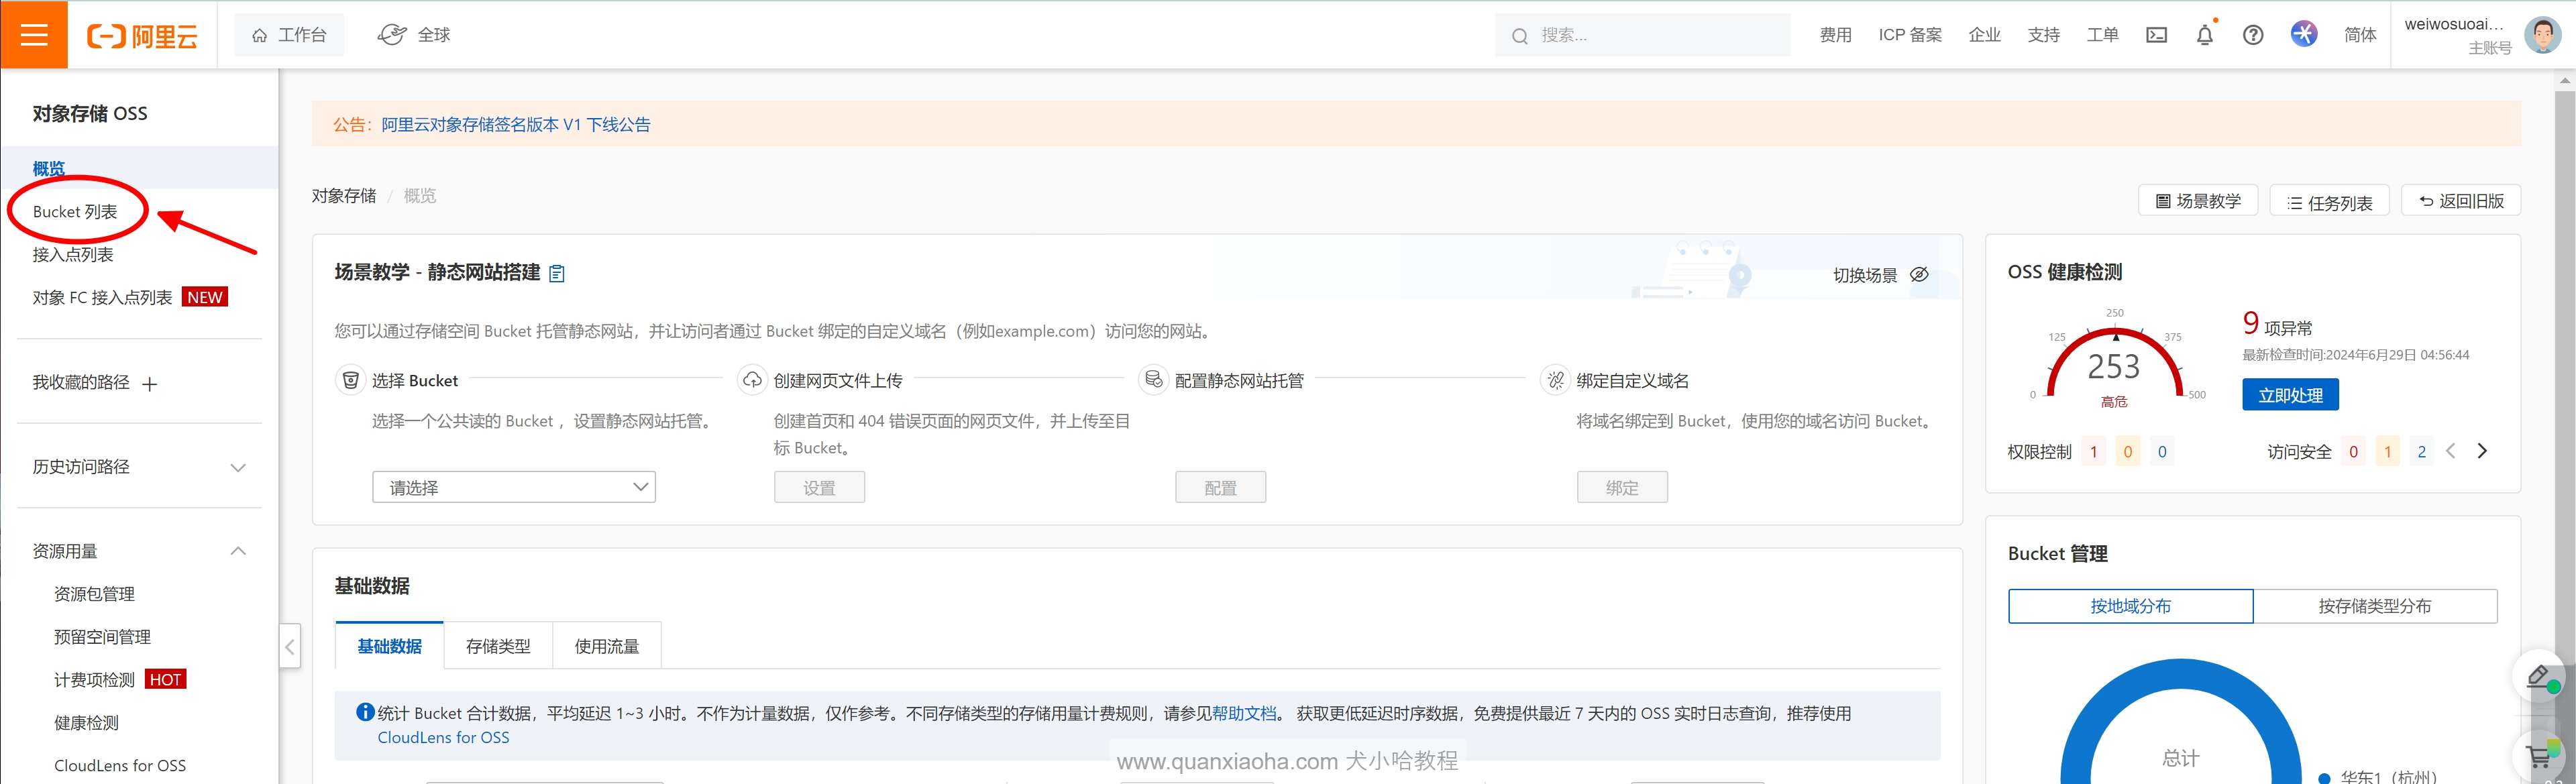Click the OSS health score gauge

2113,366
